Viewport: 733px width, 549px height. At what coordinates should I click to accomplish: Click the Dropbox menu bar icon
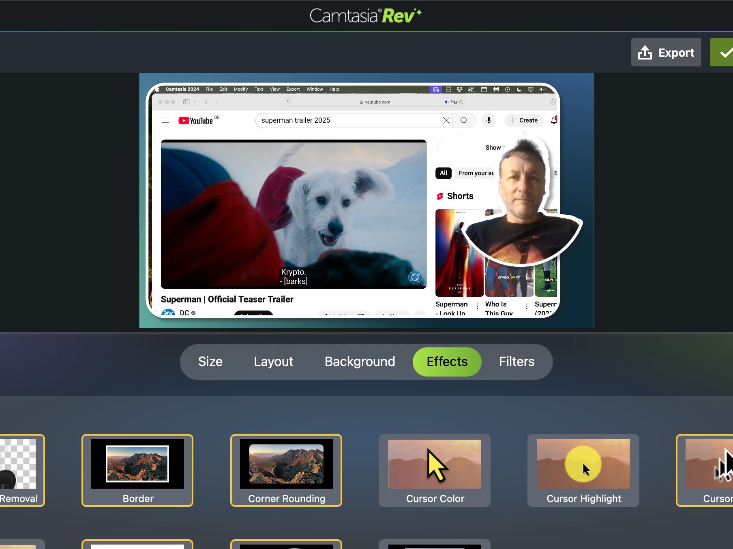[x=459, y=89]
